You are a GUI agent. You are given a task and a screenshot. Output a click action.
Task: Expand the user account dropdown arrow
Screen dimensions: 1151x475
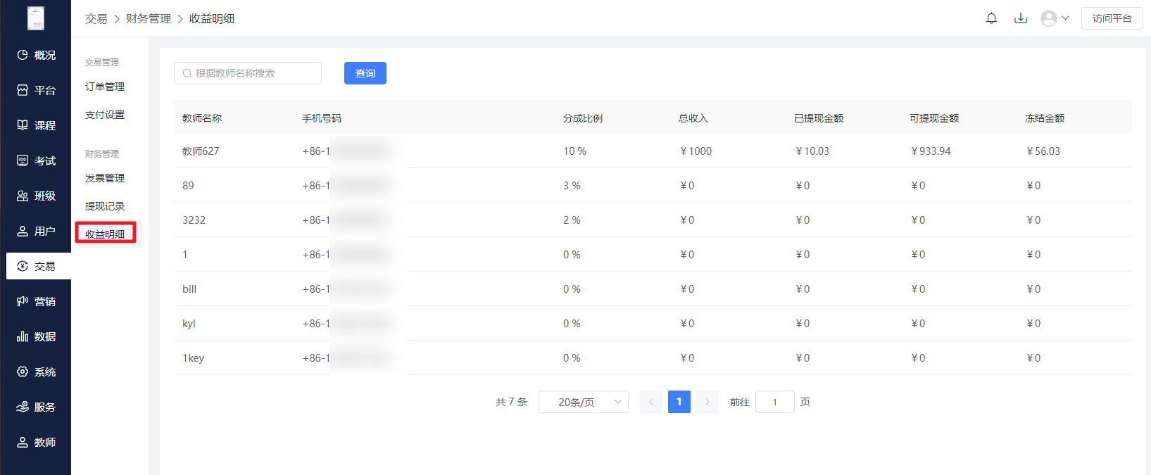pyautogui.click(x=1065, y=18)
